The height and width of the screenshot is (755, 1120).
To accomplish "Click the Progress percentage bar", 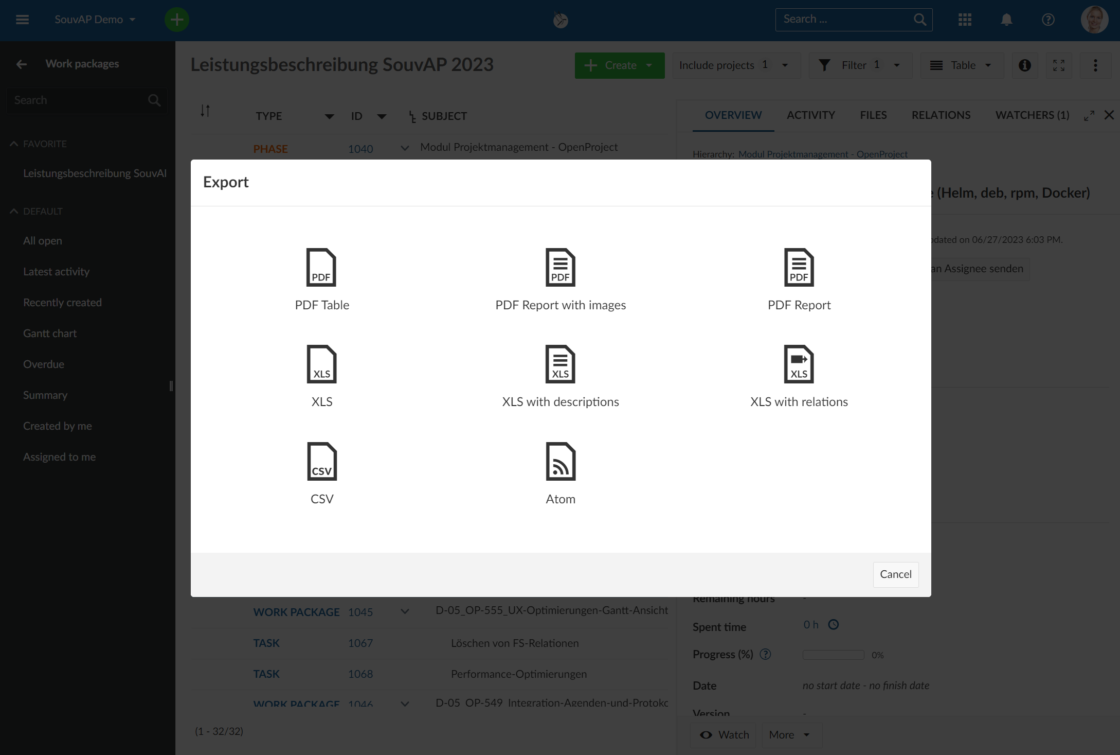I will (x=833, y=655).
